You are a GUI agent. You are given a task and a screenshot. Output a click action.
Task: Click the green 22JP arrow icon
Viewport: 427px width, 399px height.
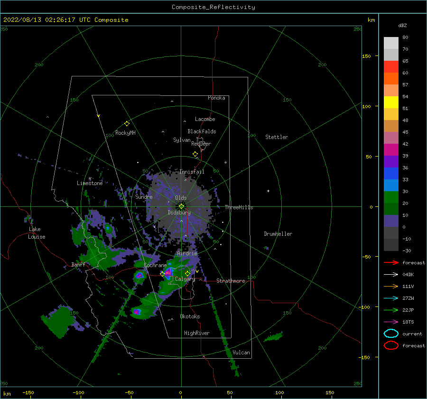[x=391, y=310]
